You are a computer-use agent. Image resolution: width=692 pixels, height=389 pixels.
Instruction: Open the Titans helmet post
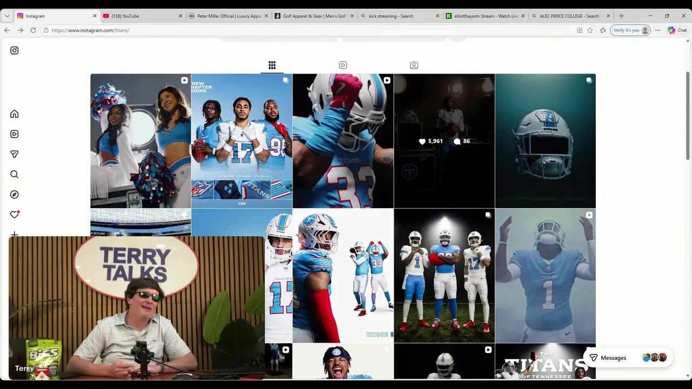pos(545,141)
